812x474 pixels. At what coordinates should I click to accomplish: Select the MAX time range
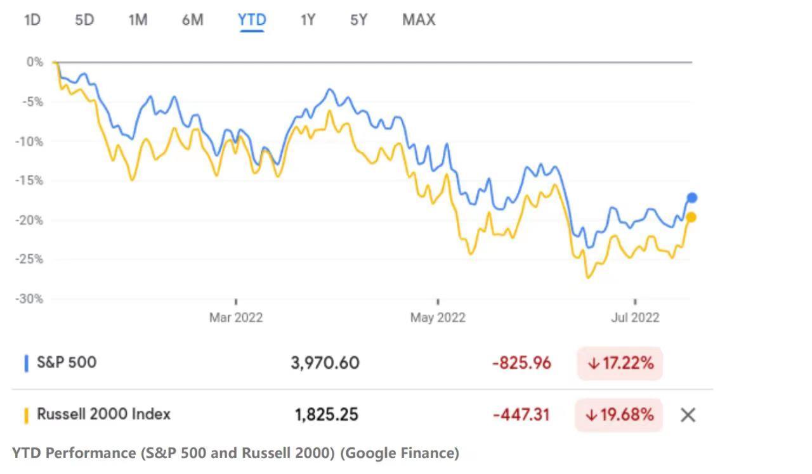[x=419, y=20]
